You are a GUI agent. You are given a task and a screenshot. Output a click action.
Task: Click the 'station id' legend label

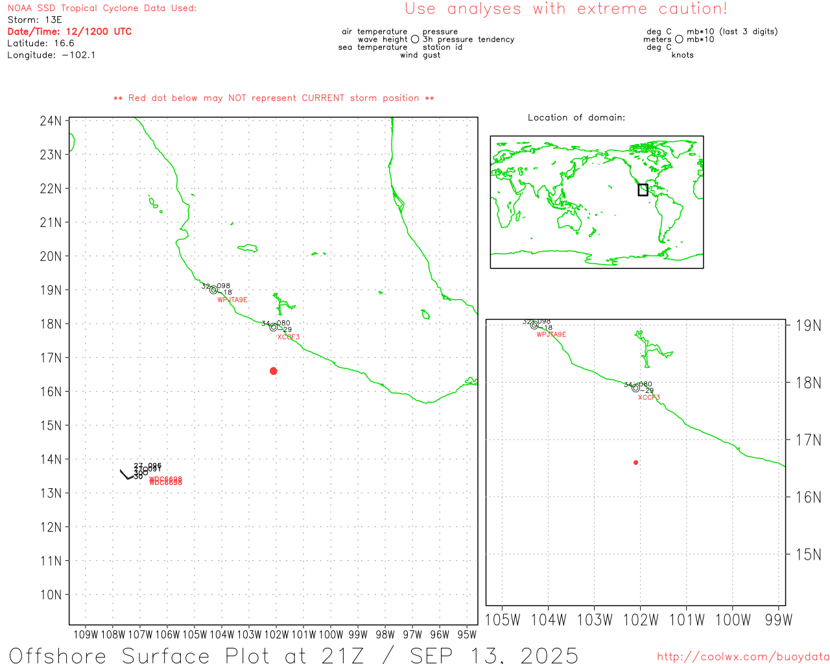(442, 47)
